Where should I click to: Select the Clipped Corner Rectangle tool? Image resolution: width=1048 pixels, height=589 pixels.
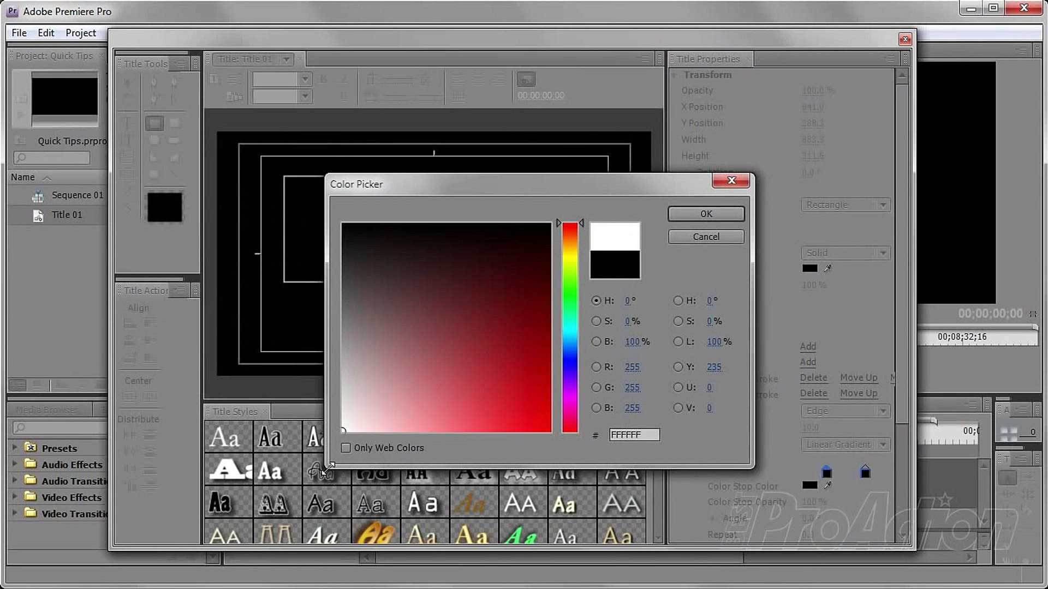(154, 141)
